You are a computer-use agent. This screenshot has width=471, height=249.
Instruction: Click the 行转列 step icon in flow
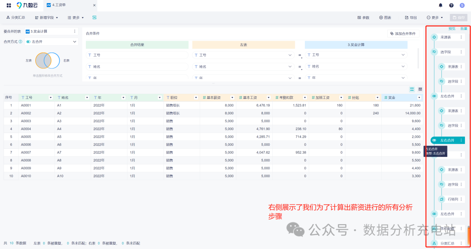(441, 199)
